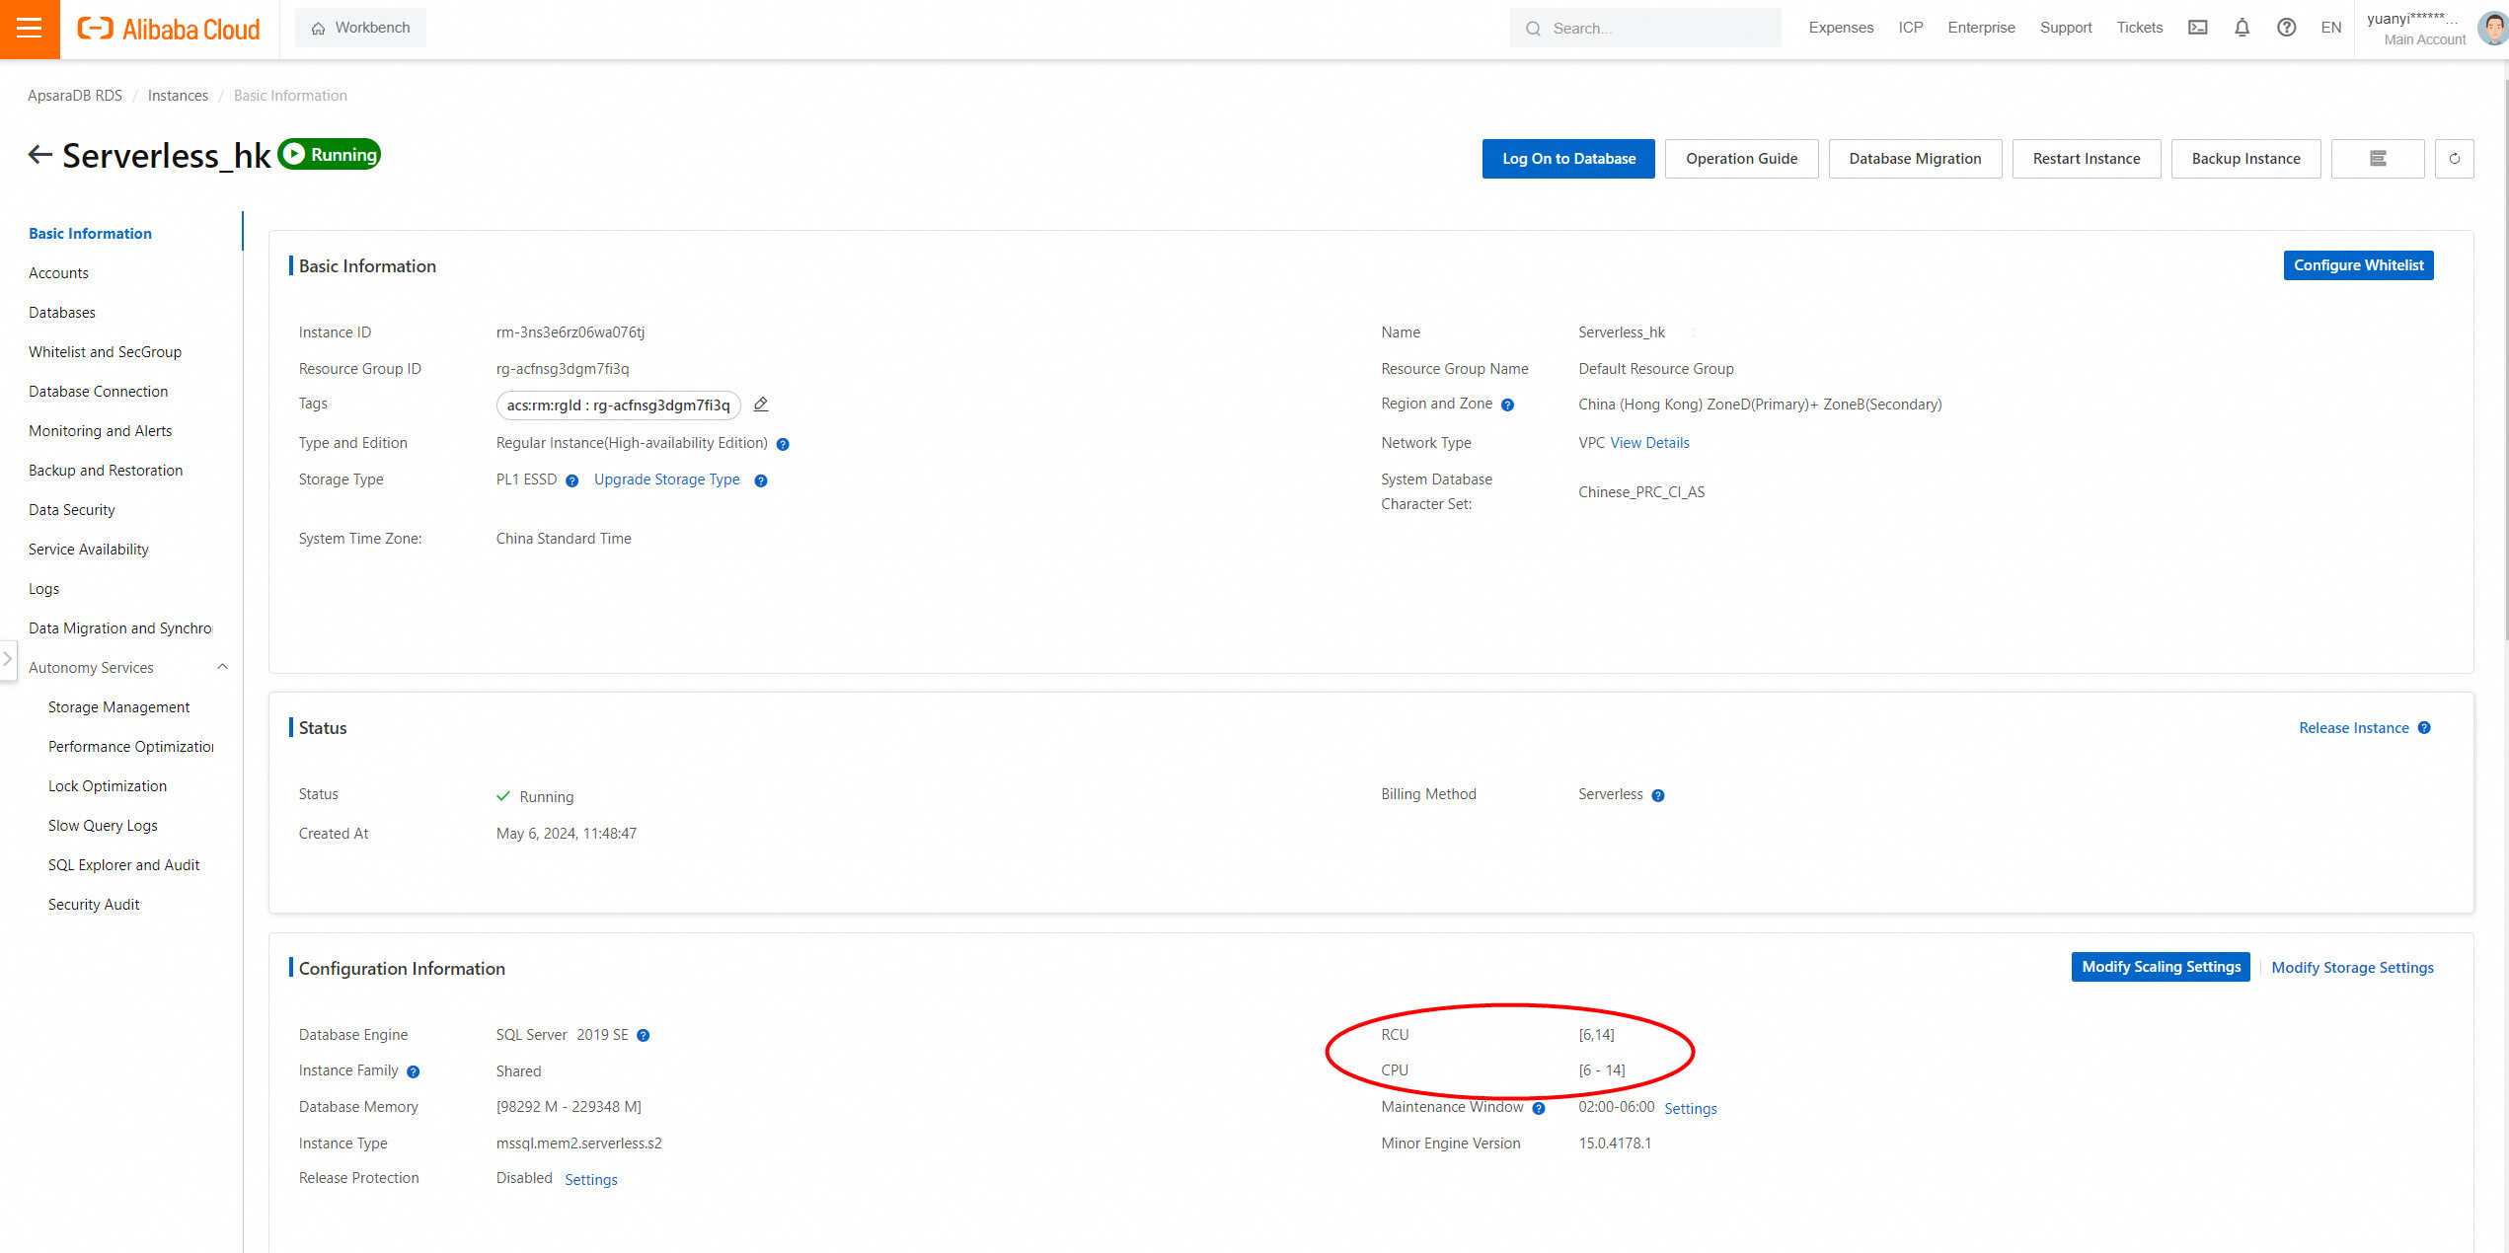2509x1253 pixels.
Task: Click help icon next to Storage Type PL1 ESSD
Action: [571, 480]
